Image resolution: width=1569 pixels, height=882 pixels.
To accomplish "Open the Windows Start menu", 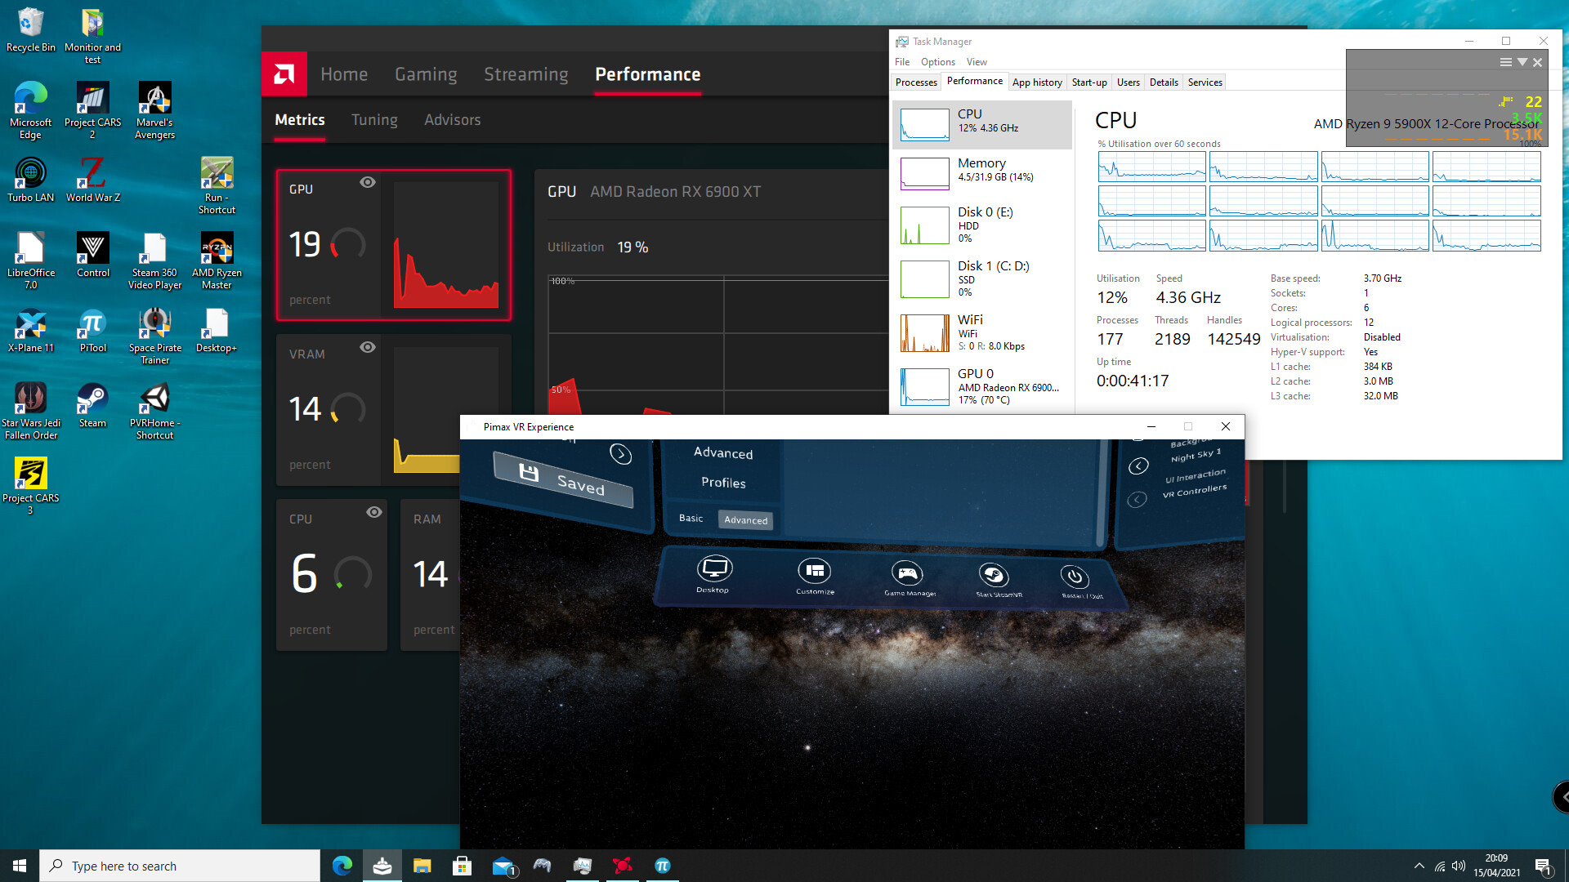I will 20,866.
